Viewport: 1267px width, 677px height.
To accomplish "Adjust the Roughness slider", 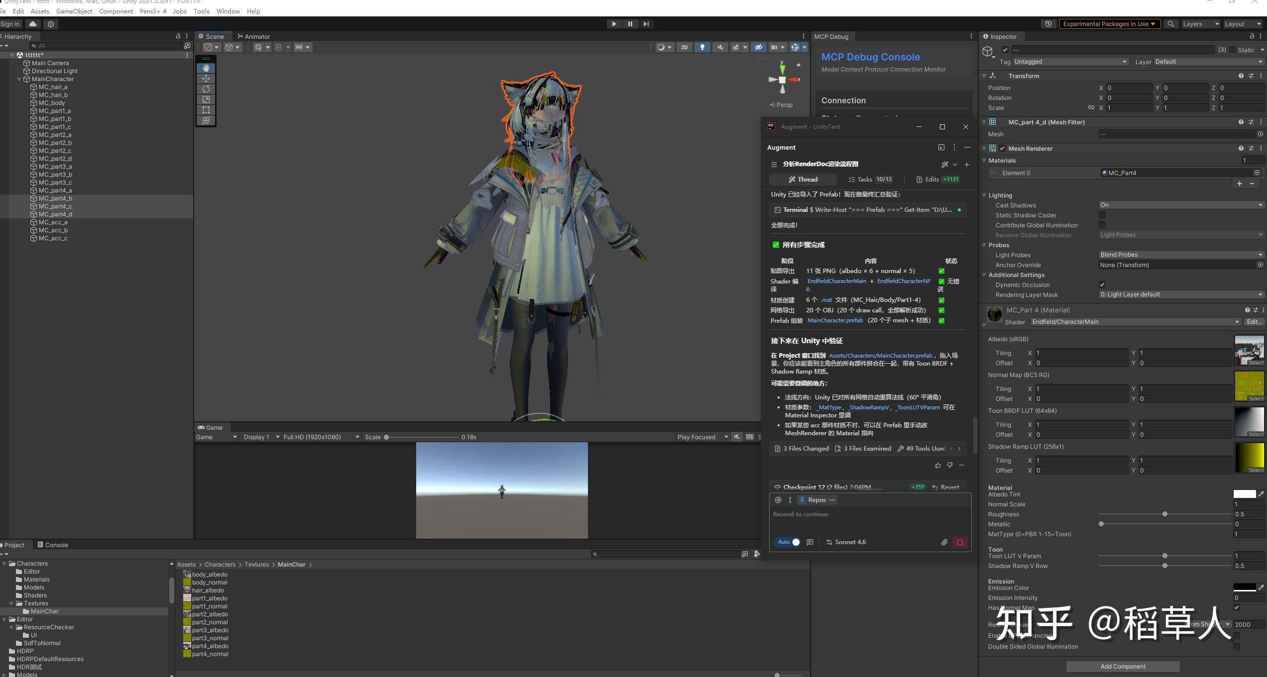I will pyautogui.click(x=1164, y=514).
